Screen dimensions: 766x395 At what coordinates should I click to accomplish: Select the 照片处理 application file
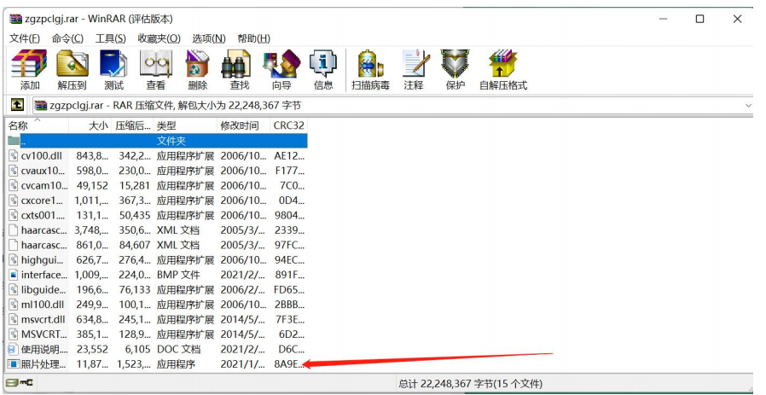pyautogui.click(x=44, y=364)
